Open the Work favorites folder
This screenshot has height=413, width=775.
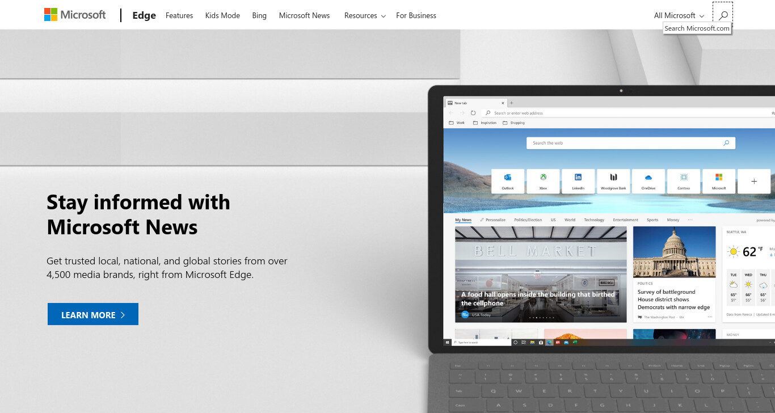click(x=457, y=123)
